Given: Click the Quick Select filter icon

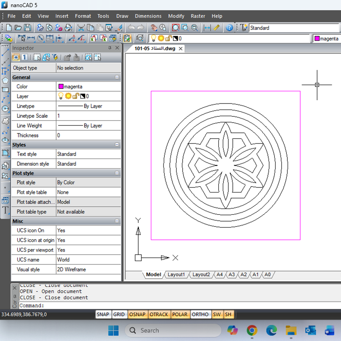Looking at the screenshot, I should 55,57.
